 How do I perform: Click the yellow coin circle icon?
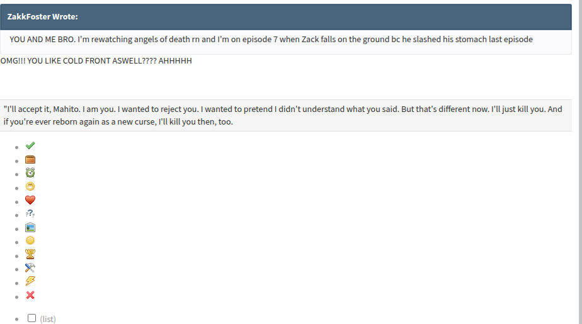click(x=30, y=240)
